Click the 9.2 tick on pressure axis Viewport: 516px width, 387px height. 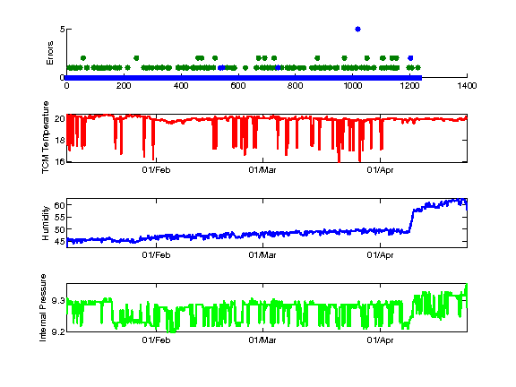tap(58, 331)
